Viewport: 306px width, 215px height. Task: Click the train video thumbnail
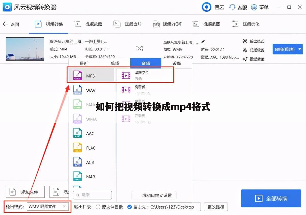coord(25,49)
